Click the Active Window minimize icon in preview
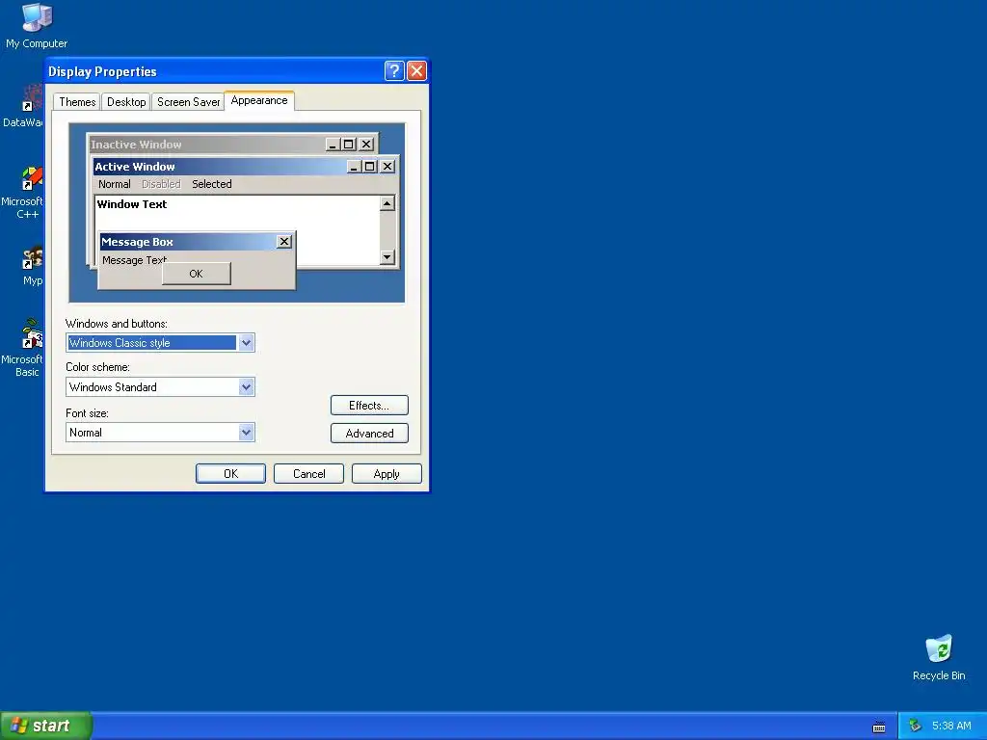Viewport: 987px width, 740px height. click(x=354, y=167)
